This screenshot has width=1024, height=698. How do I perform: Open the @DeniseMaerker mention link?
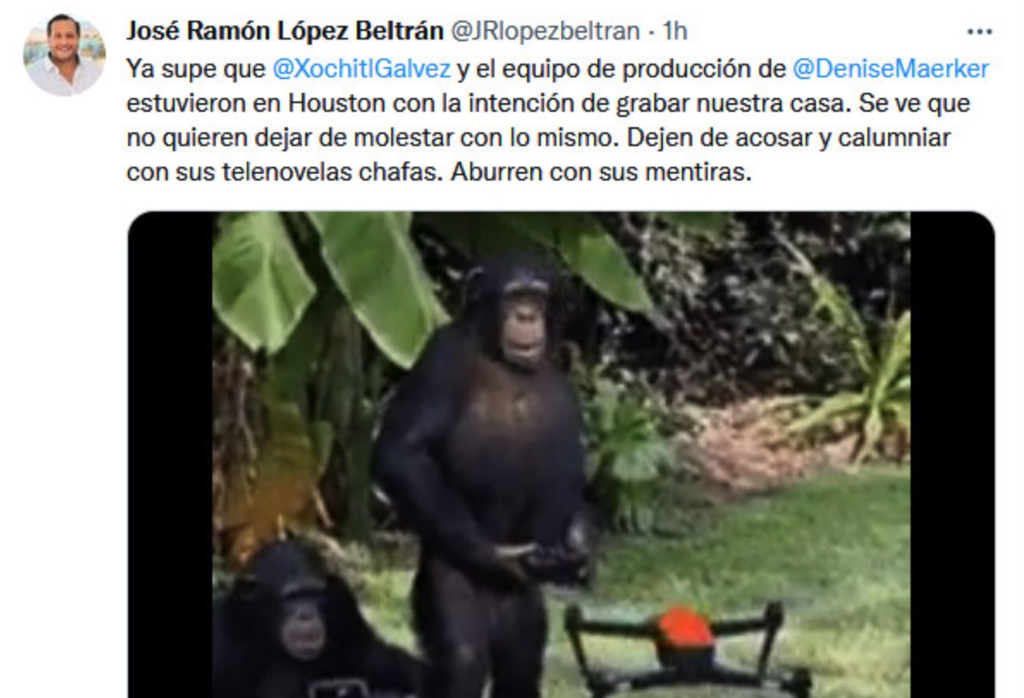(x=890, y=68)
